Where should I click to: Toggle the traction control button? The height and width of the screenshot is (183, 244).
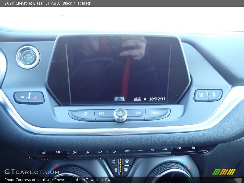click(x=22, y=98)
